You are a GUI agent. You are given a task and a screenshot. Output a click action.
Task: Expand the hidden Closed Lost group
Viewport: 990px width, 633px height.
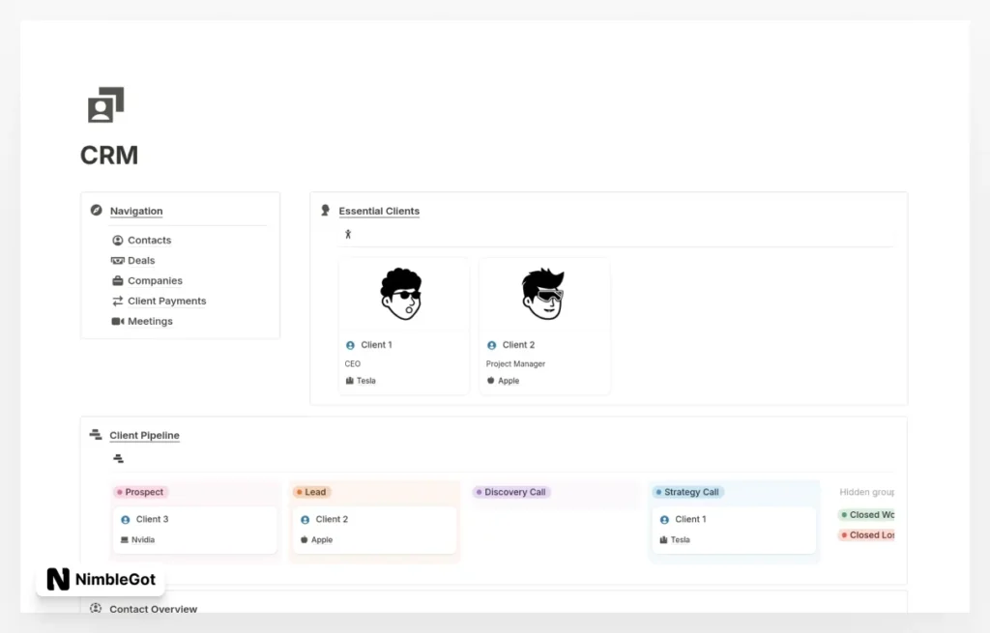coord(867,535)
